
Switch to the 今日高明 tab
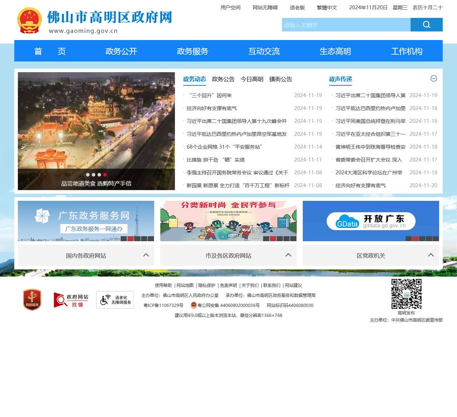[x=252, y=79]
